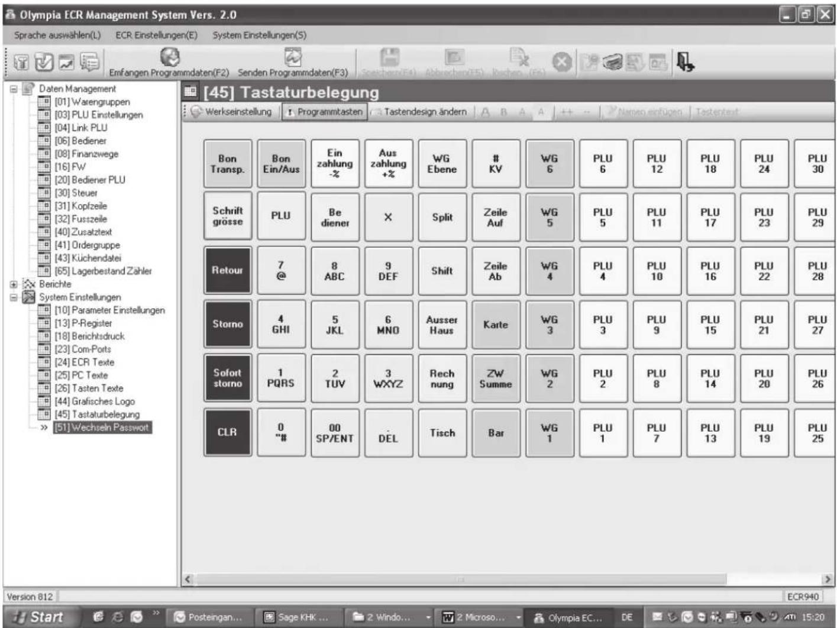Select [65] Lagerbestand Zähler in the tree
The height and width of the screenshot is (628, 837).
[103, 271]
